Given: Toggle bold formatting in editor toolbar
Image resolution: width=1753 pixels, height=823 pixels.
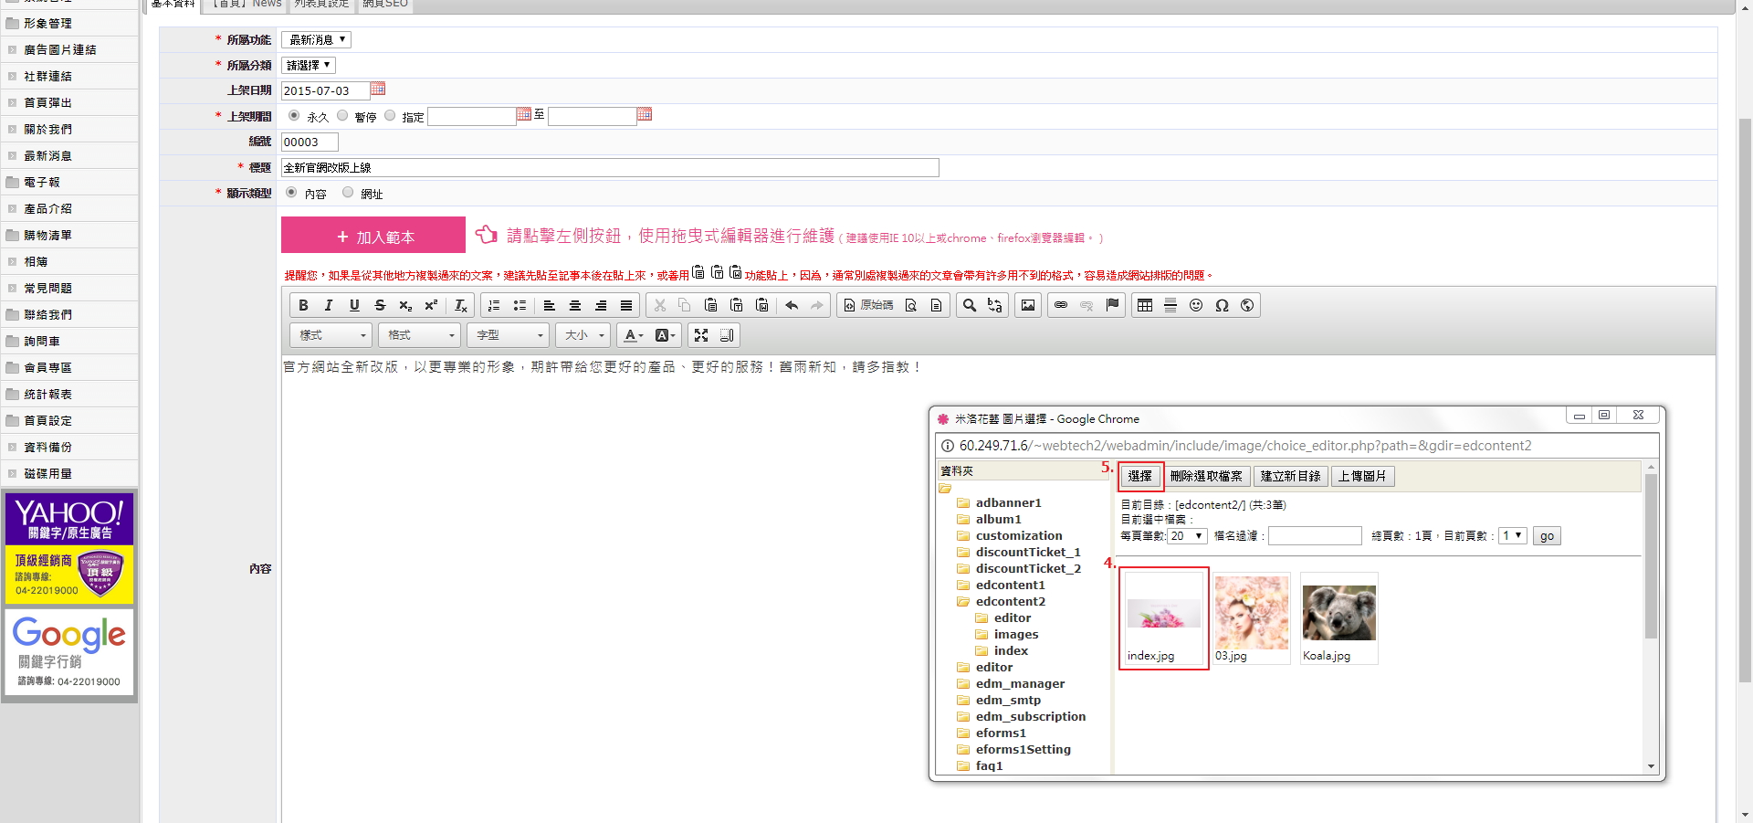Looking at the screenshot, I should click(x=303, y=305).
